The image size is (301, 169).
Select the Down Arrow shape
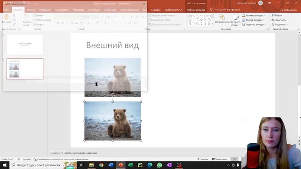click(205, 20)
